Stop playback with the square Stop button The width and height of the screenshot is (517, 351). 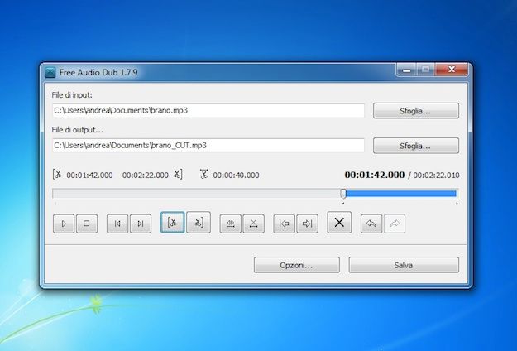click(87, 224)
